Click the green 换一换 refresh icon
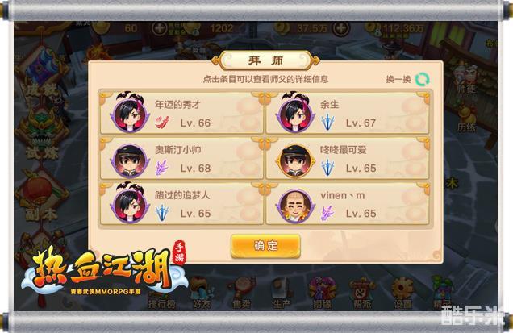 click(422, 79)
